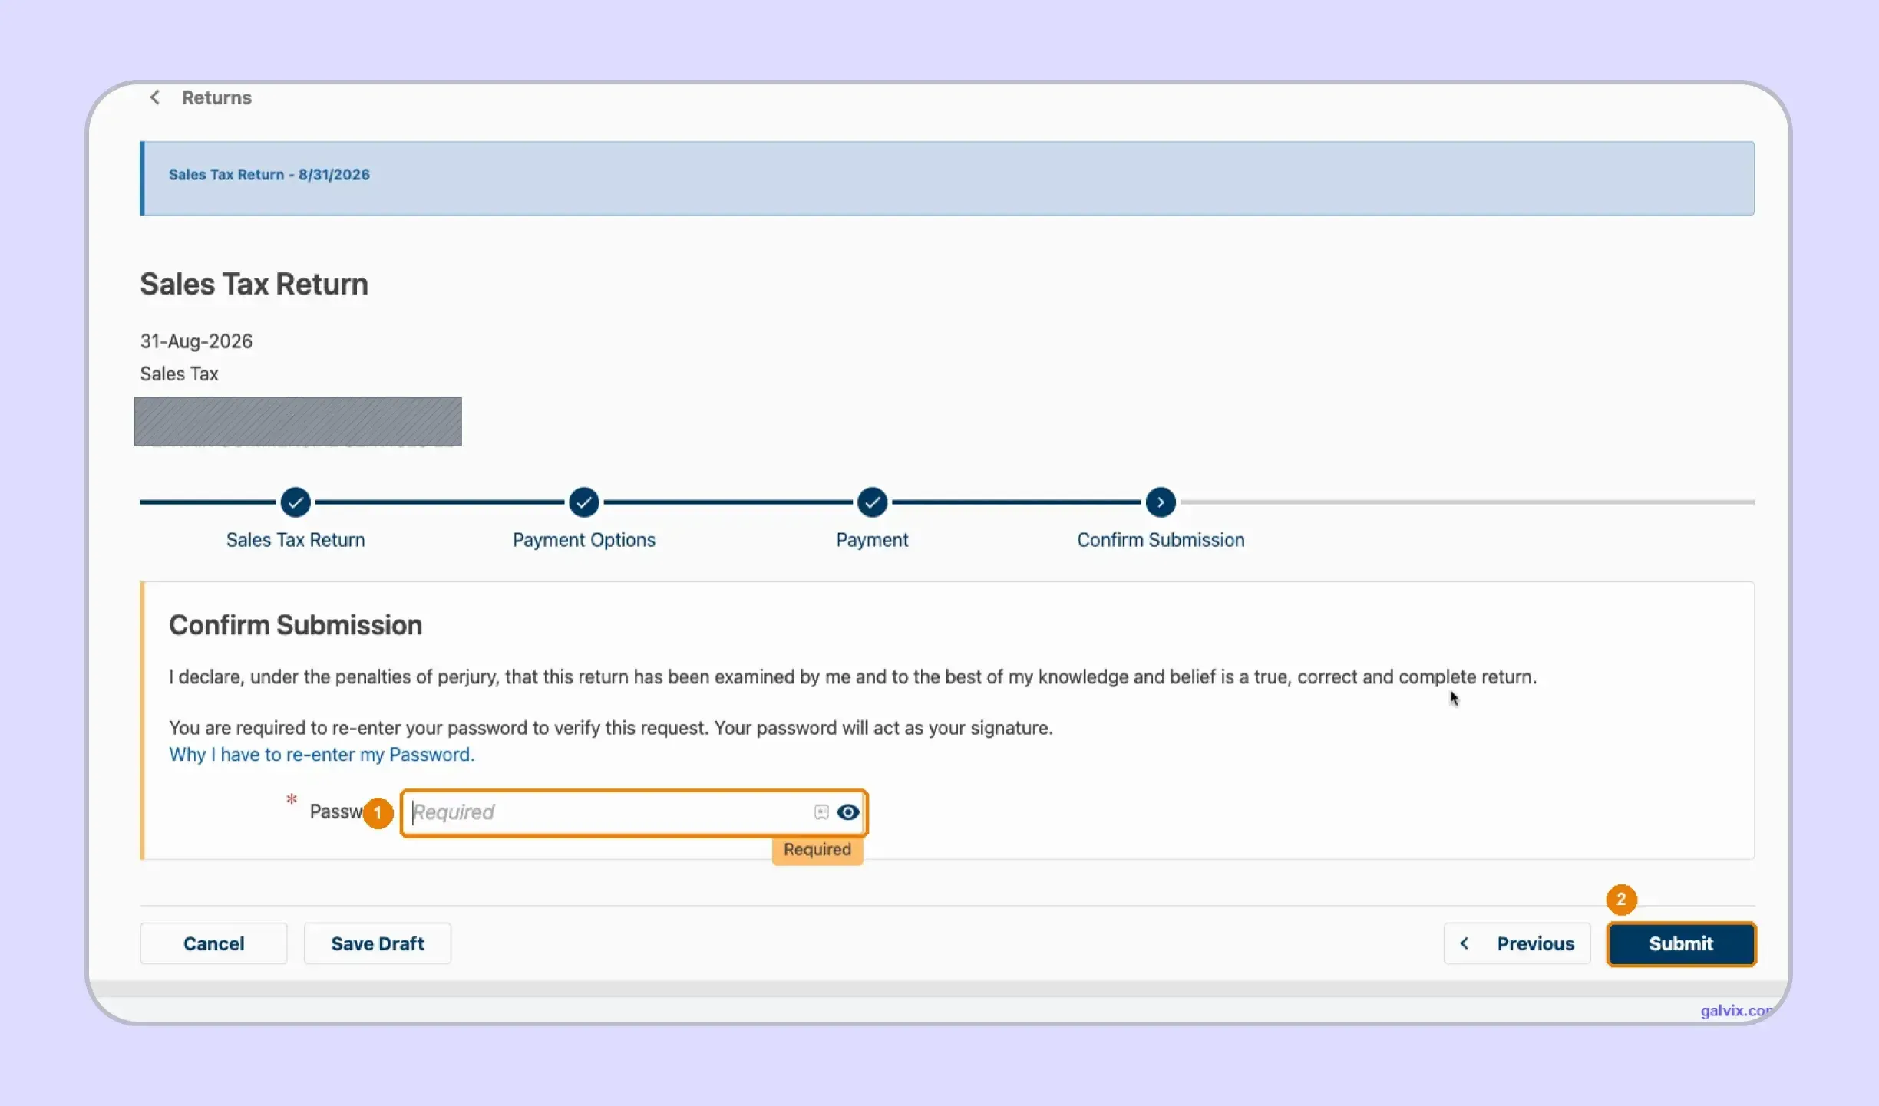Toggle password visibility with the eye icon
The width and height of the screenshot is (1879, 1106).
(848, 812)
